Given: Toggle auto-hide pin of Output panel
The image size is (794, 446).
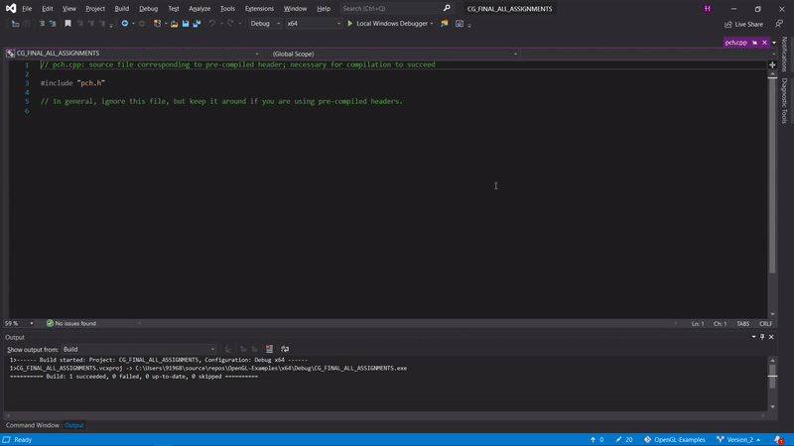Looking at the screenshot, I should (761, 337).
